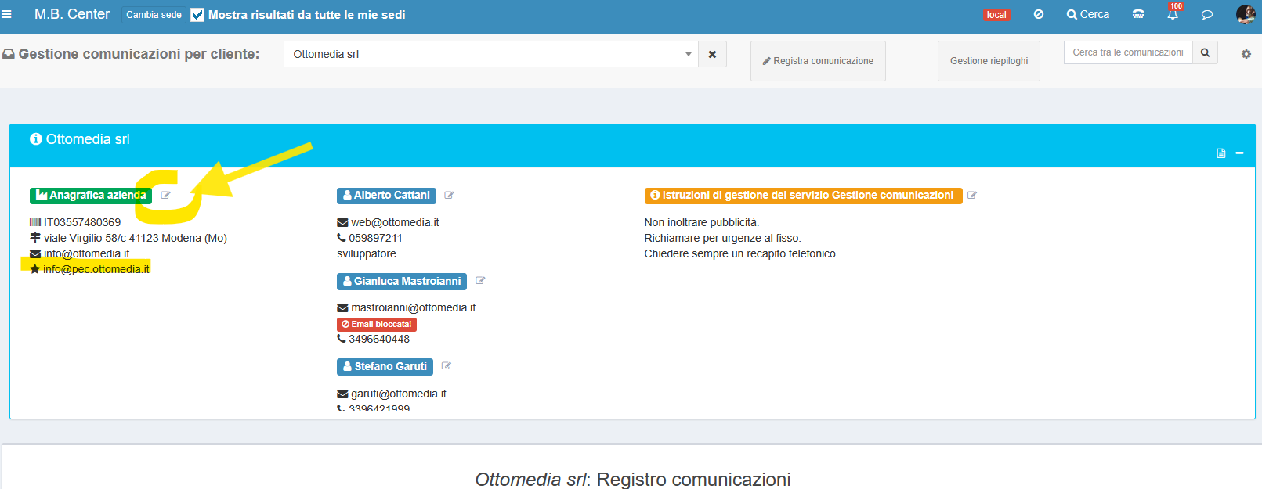Open the user avatar menu

click(x=1246, y=14)
